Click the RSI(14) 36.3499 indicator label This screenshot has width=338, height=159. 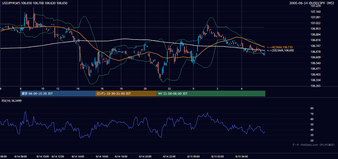pyautogui.click(x=12, y=101)
